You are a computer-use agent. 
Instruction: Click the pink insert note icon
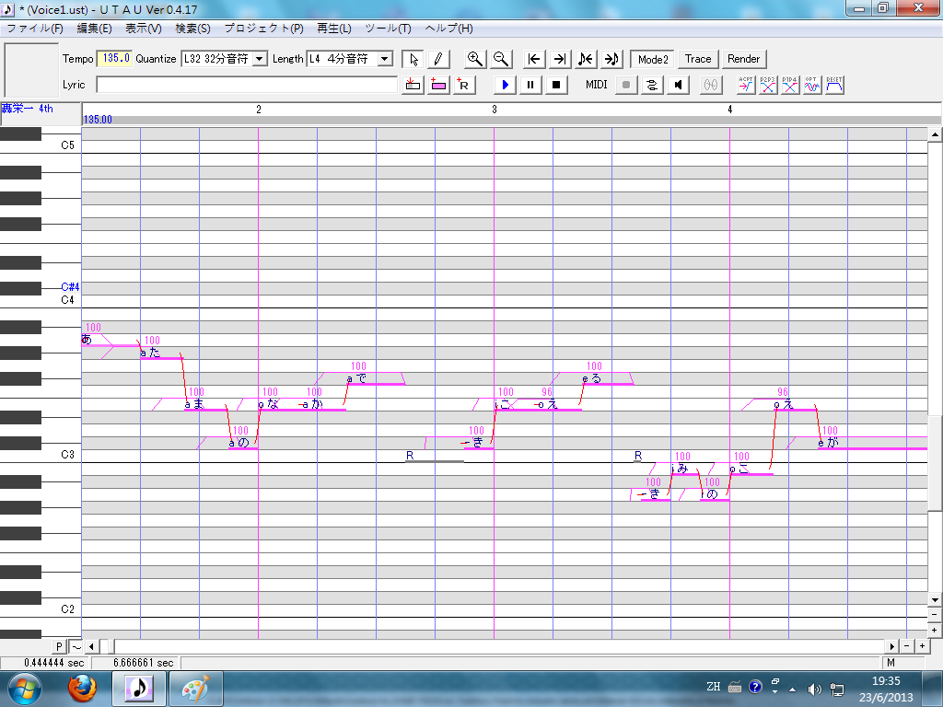coord(438,85)
